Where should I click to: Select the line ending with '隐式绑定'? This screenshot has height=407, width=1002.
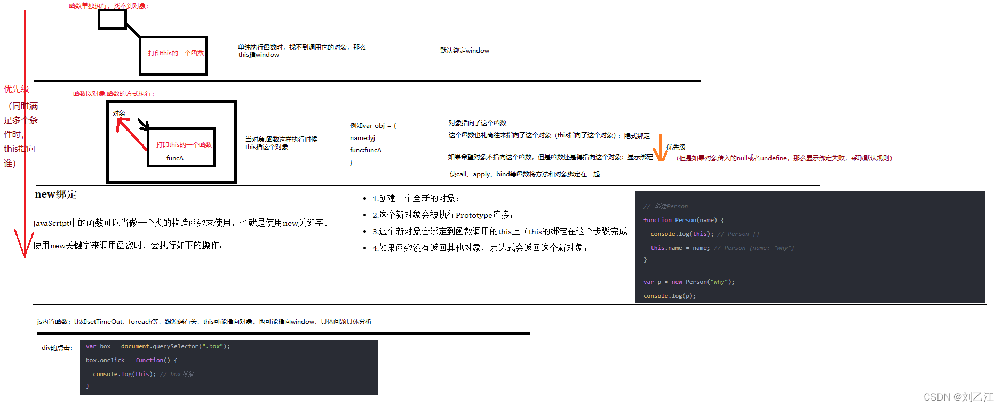(x=549, y=135)
